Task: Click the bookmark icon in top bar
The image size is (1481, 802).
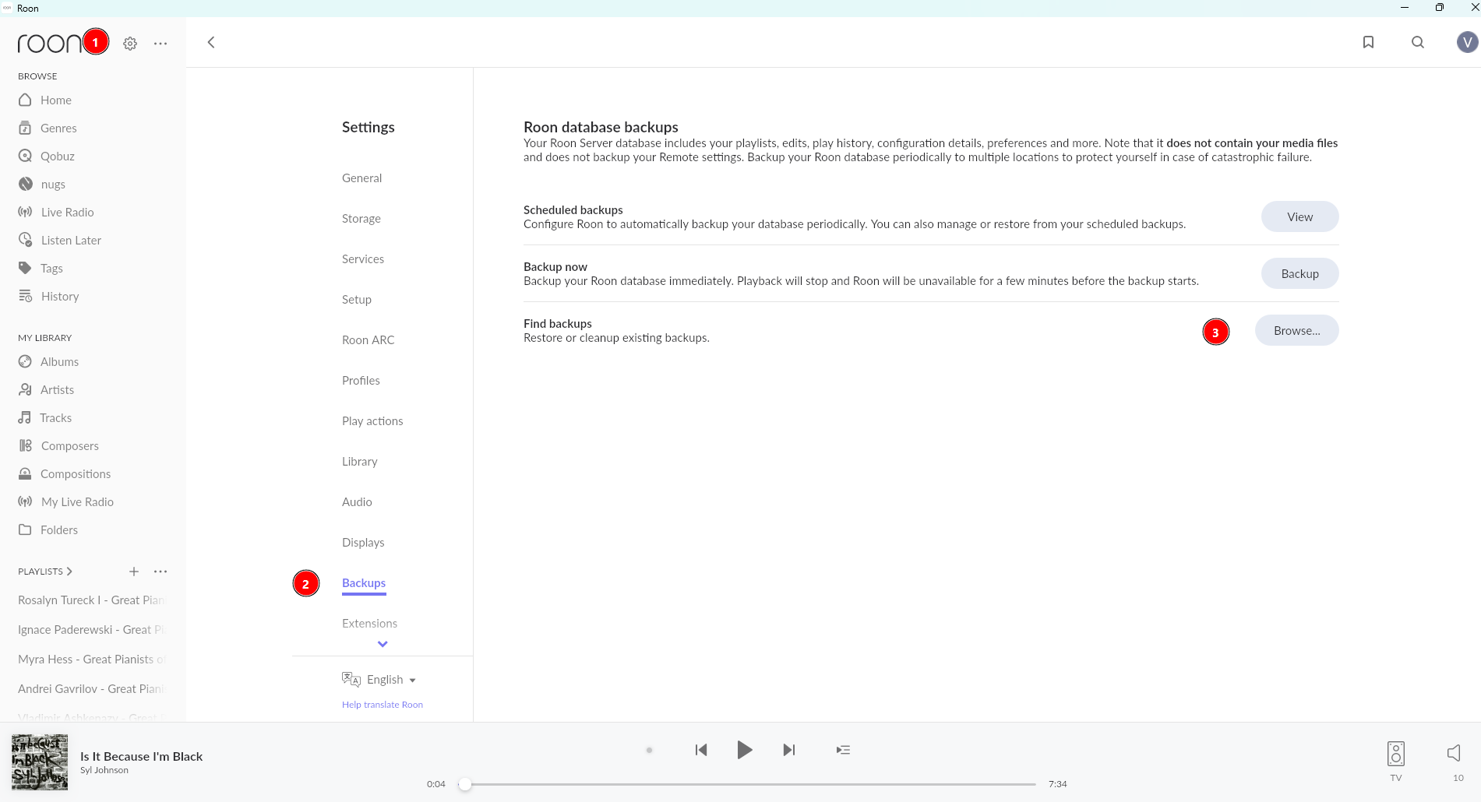Action: pyautogui.click(x=1368, y=42)
